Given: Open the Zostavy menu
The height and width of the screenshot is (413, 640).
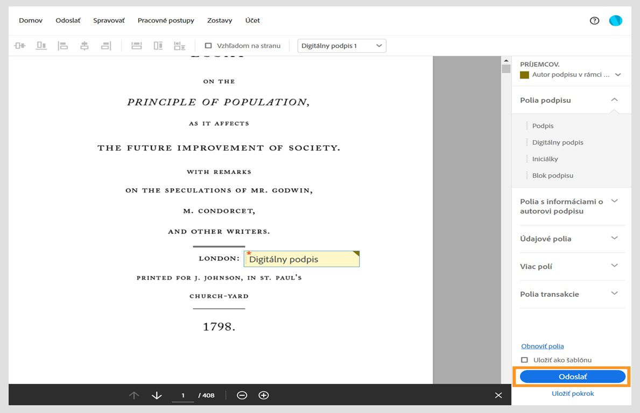Looking at the screenshot, I should 220,20.
